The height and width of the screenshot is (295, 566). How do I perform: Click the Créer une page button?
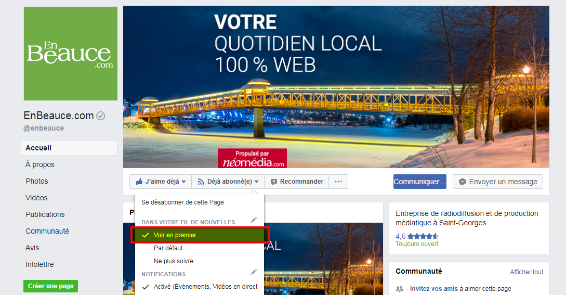tap(50, 286)
